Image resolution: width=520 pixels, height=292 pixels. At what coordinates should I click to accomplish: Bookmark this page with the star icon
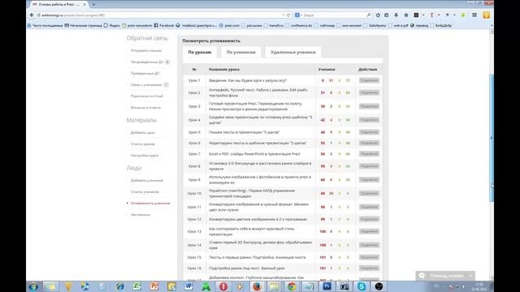point(378,15)
